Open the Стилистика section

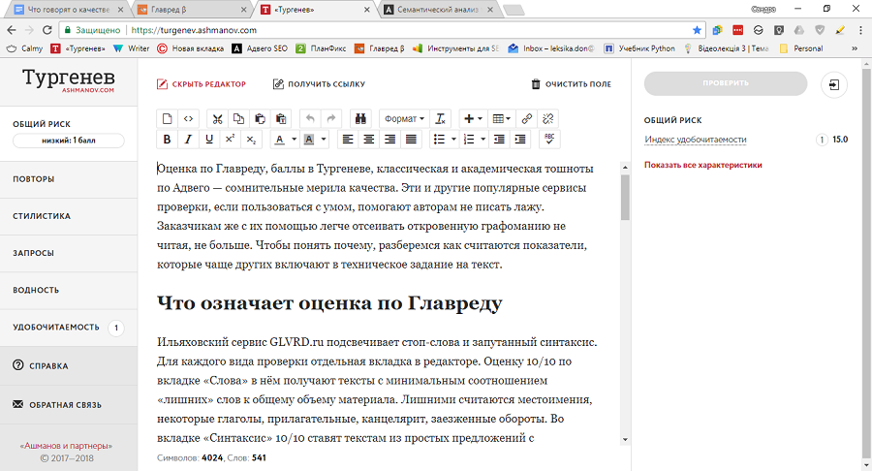[69, 216]
